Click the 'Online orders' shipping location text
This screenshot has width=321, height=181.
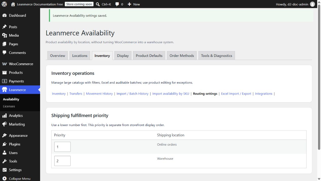click(x=167, y=144)
